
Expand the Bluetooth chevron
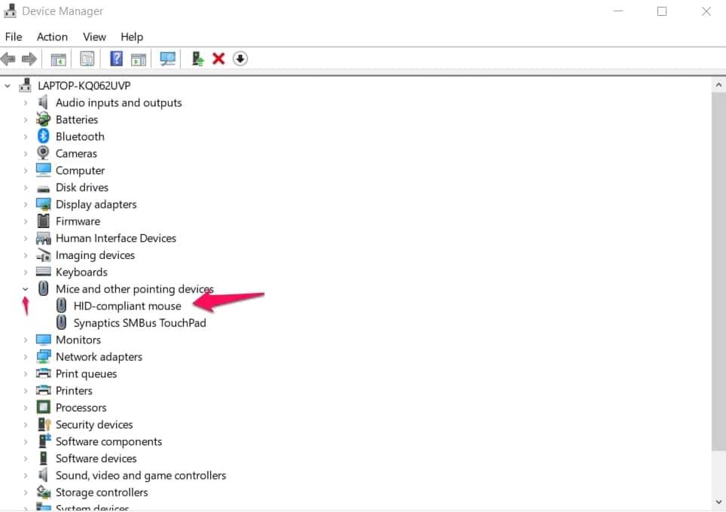point(26,136)
